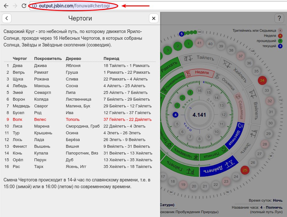
Task: Click the green прошедший legend marker
Action: [x=280, y=41]
